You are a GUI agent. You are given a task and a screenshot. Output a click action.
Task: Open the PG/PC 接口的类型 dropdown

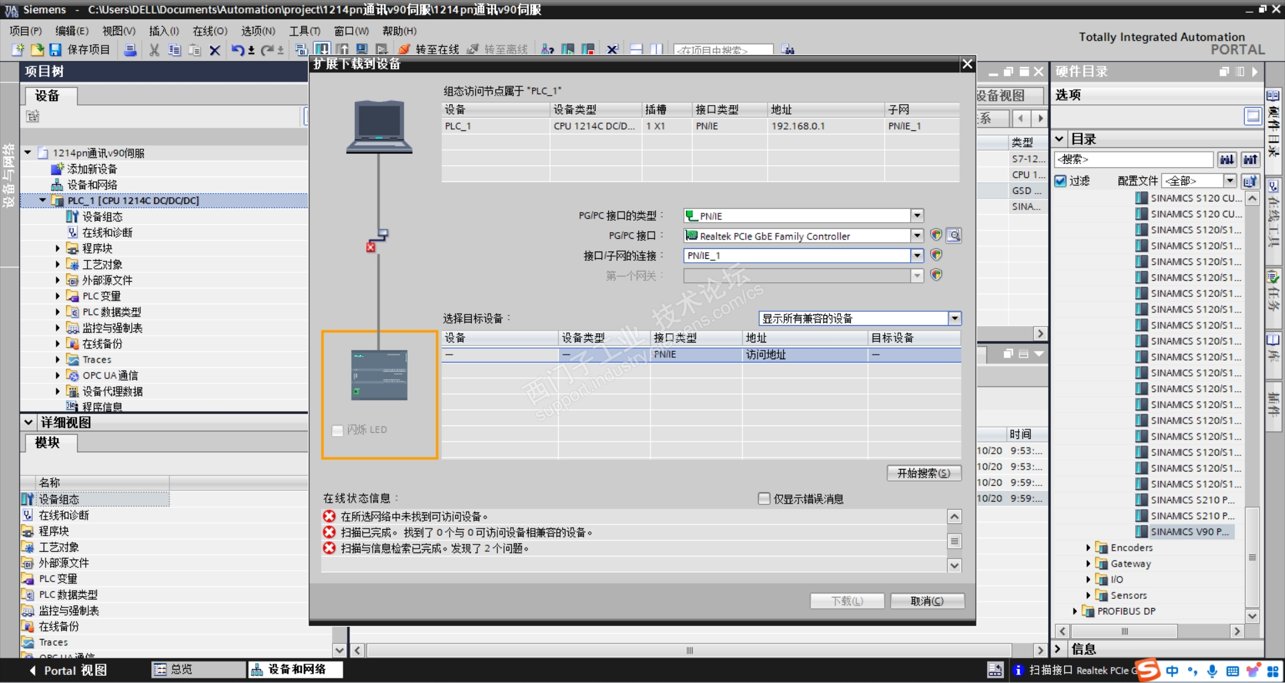coord(917,215)
